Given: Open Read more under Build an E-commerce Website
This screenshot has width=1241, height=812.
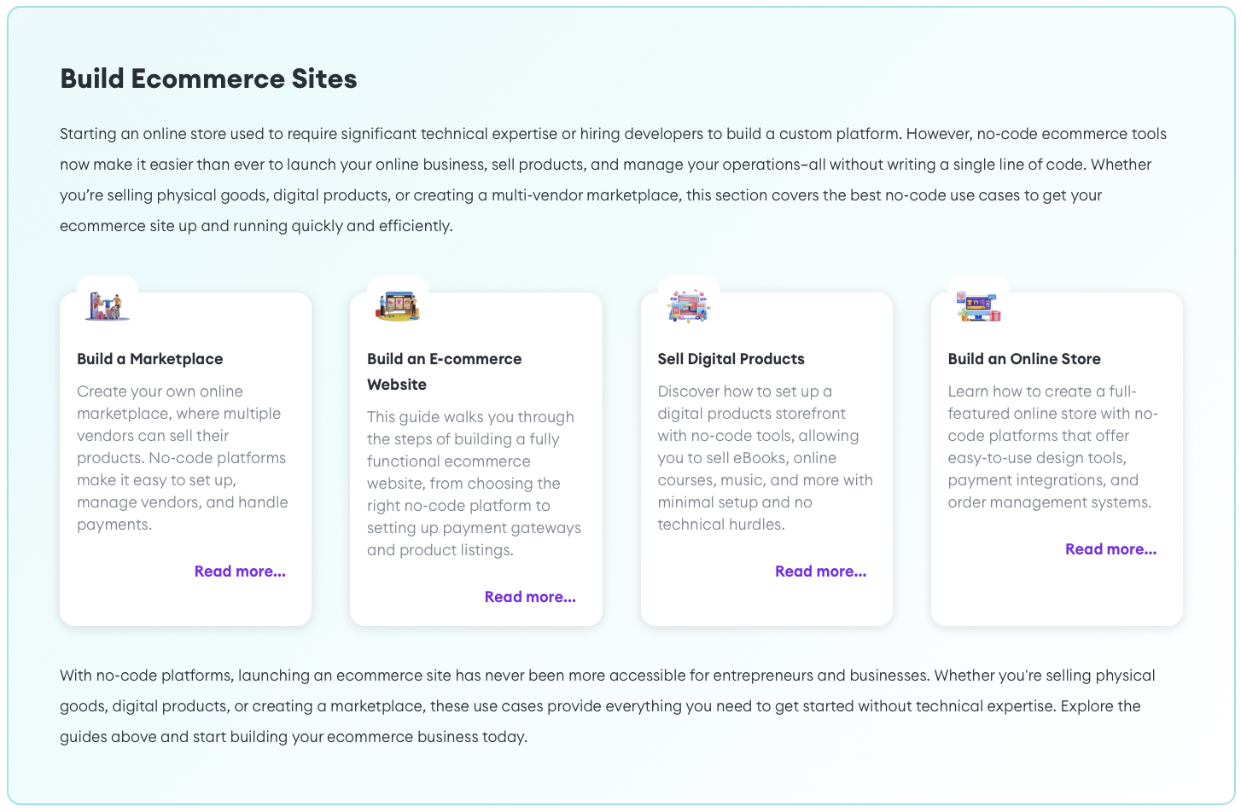Looking at the screenshot, I should pyautogui.click(x=530, y=597).
